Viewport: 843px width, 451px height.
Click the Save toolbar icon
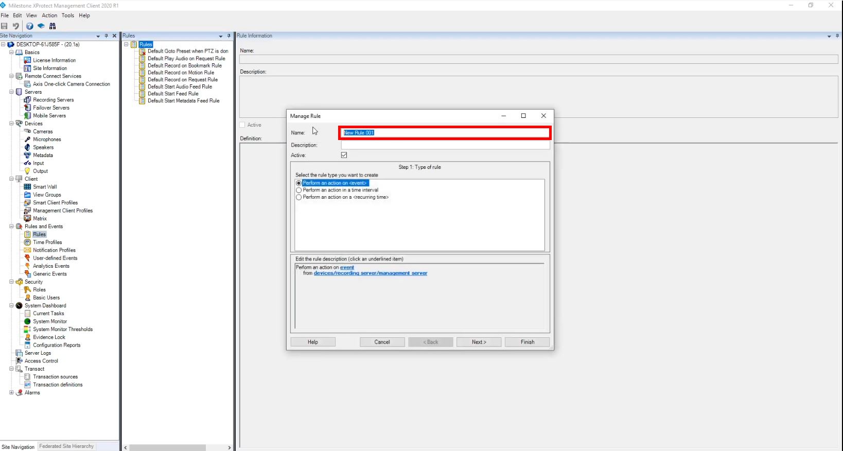pyautogui.click(x=4, y=26)
